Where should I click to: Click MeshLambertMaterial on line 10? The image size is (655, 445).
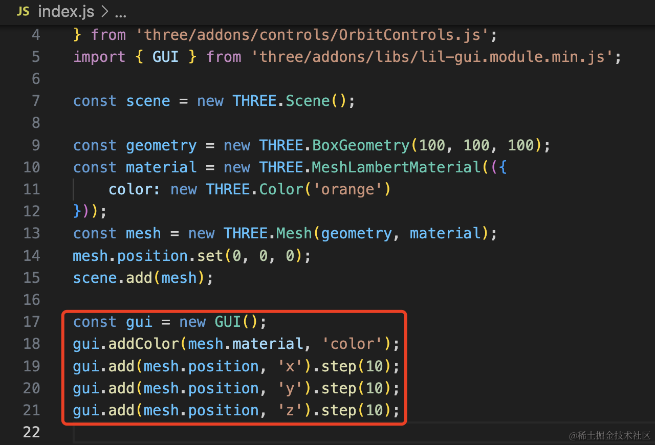click(x=396, y=167)
